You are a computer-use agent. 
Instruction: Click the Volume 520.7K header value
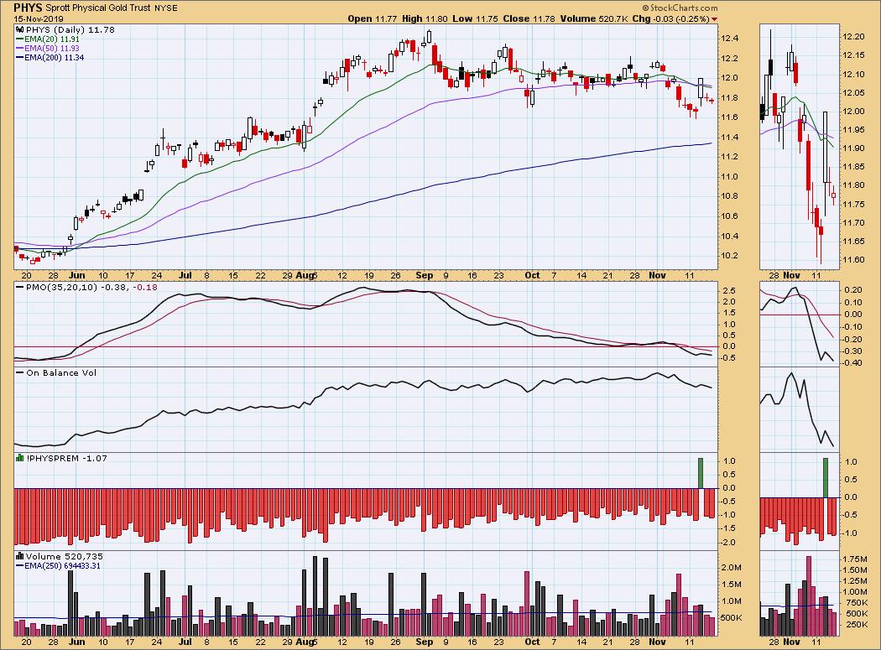point(593,18)
